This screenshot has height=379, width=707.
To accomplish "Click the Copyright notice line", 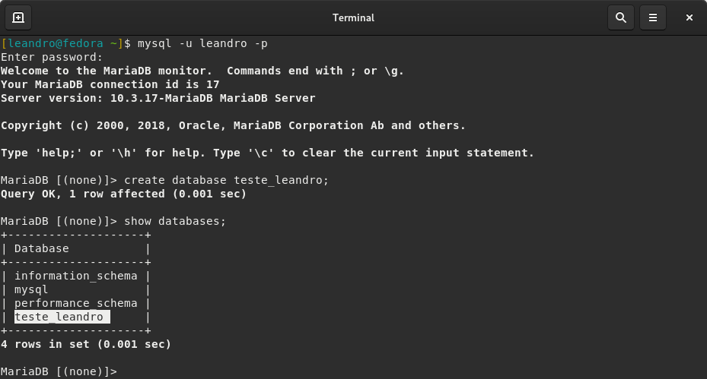I will (233, 125).
